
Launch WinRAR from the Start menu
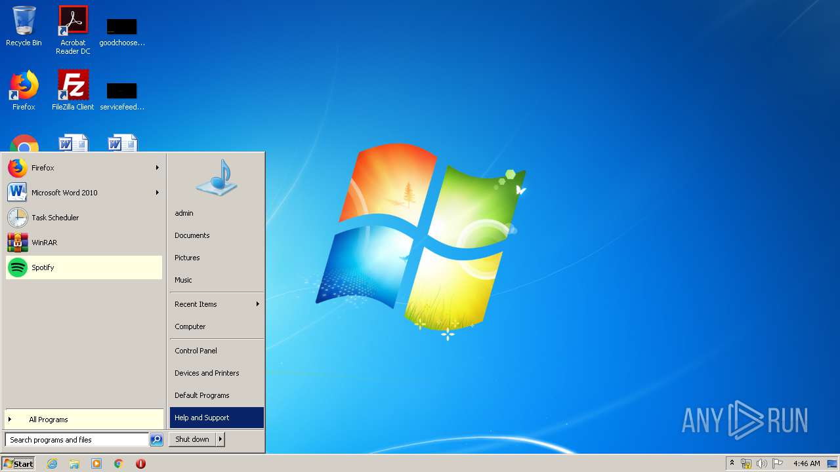[83, 243]
